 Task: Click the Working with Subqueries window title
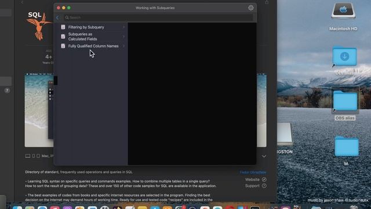[155, 8]
